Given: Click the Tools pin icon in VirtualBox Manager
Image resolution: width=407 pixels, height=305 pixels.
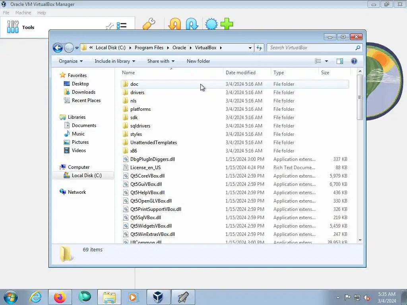Looking at the screenshot, I should 110,26.
